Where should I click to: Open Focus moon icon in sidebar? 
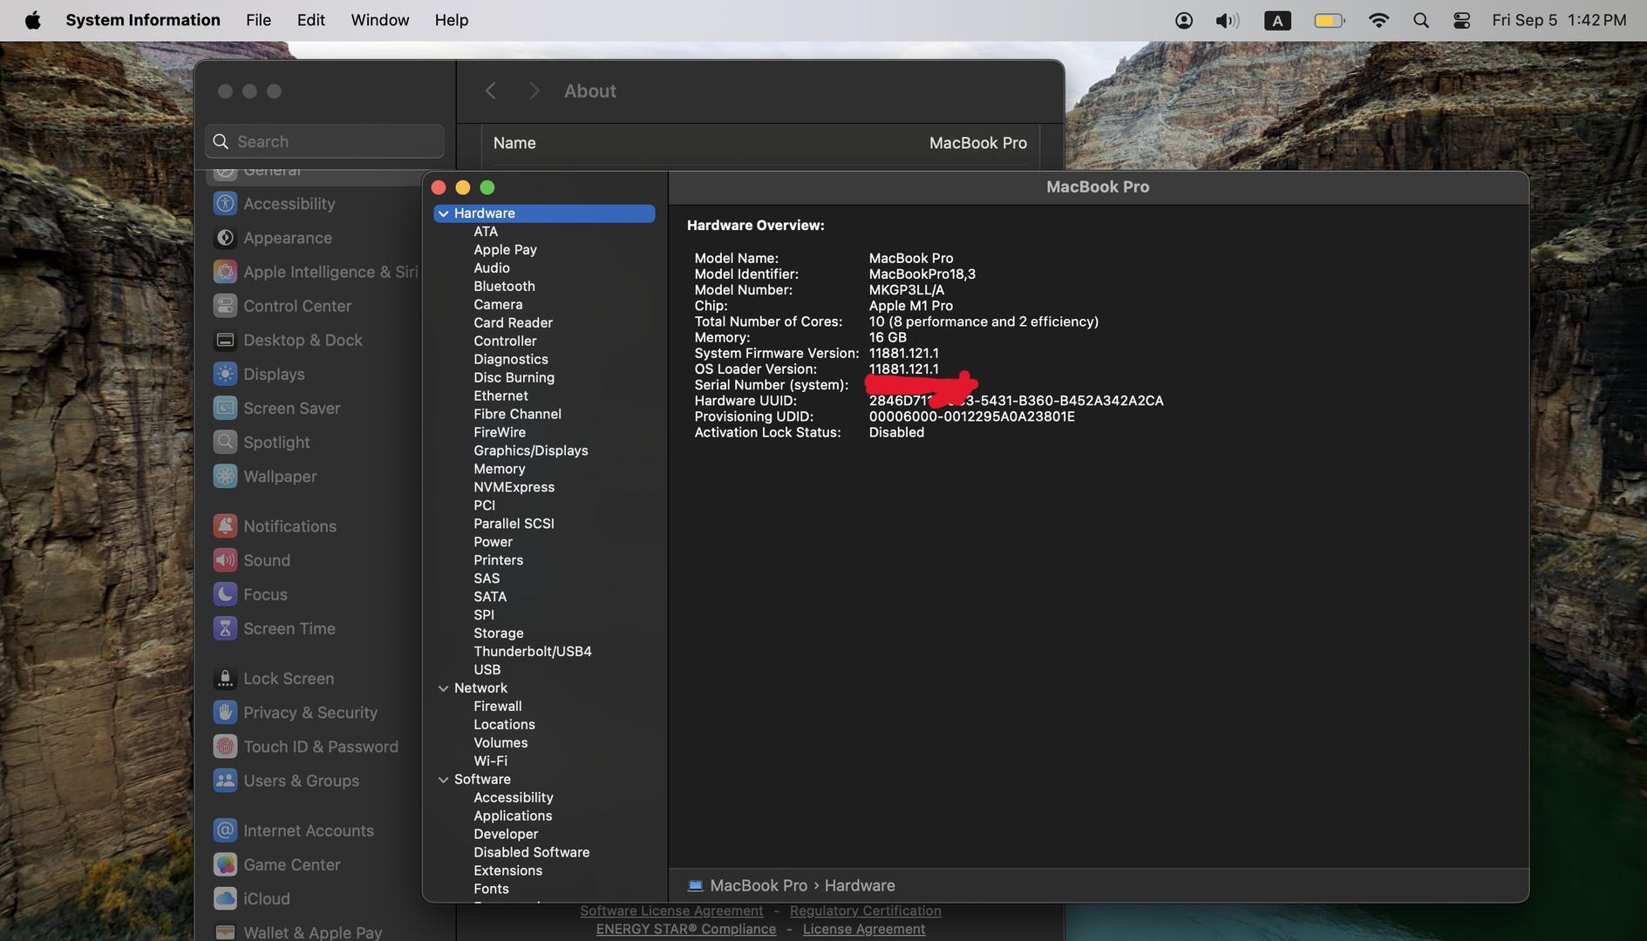coord(225,593)
